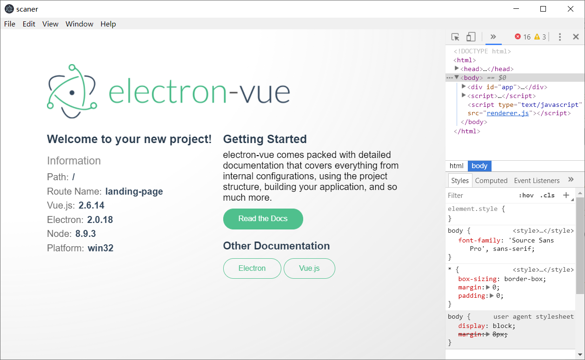This screenshot has height=360, width=585.
Task: Expand the head element node
Action: (x=457, y=69)
